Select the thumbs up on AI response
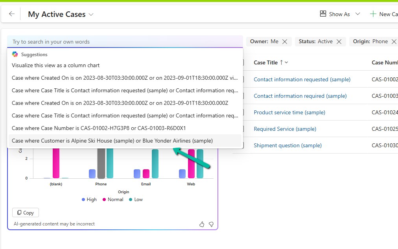Viewport: 398px width, 249px height. tap(202, 224)
